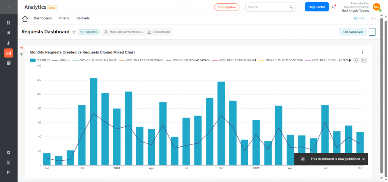Viewport: 388px width, 182px height.
Task: Open the settings gear in sidebar
Action: tap(8, 152)
